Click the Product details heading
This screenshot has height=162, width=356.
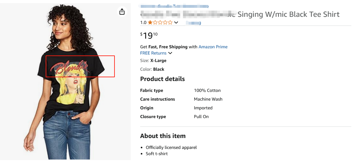coord(162,79)
